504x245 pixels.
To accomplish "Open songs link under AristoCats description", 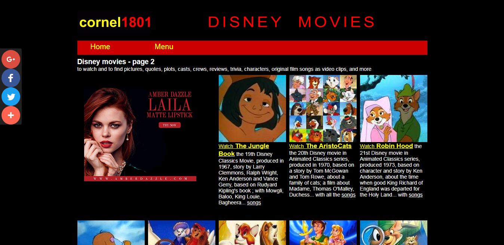I will point(348,195).
